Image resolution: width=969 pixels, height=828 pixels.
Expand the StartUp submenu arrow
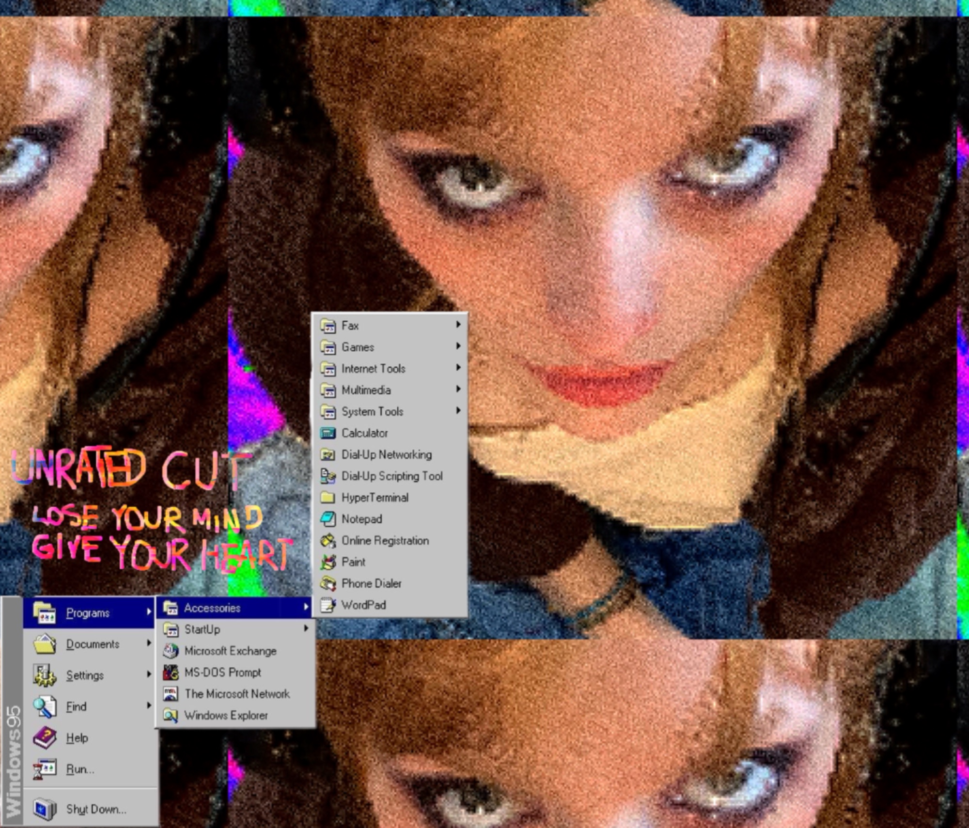click(306, 629)
